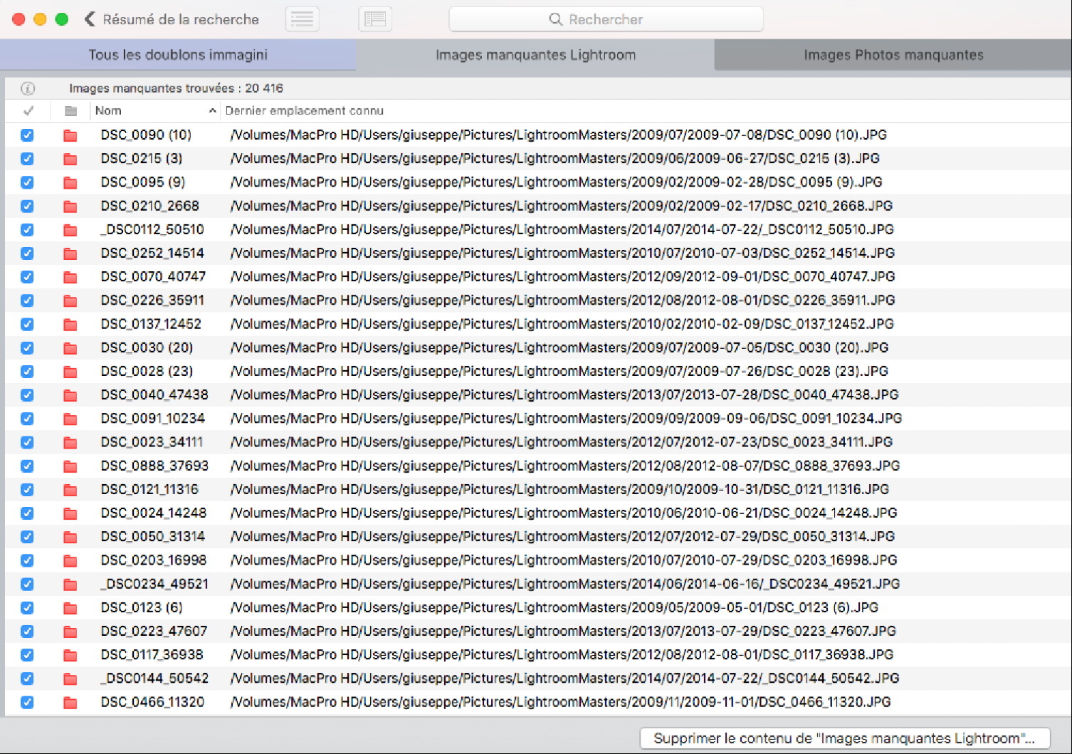
Task: Select the DSC_0040_47438 file name
Action: pyautogui.click(x=154, y=394)
